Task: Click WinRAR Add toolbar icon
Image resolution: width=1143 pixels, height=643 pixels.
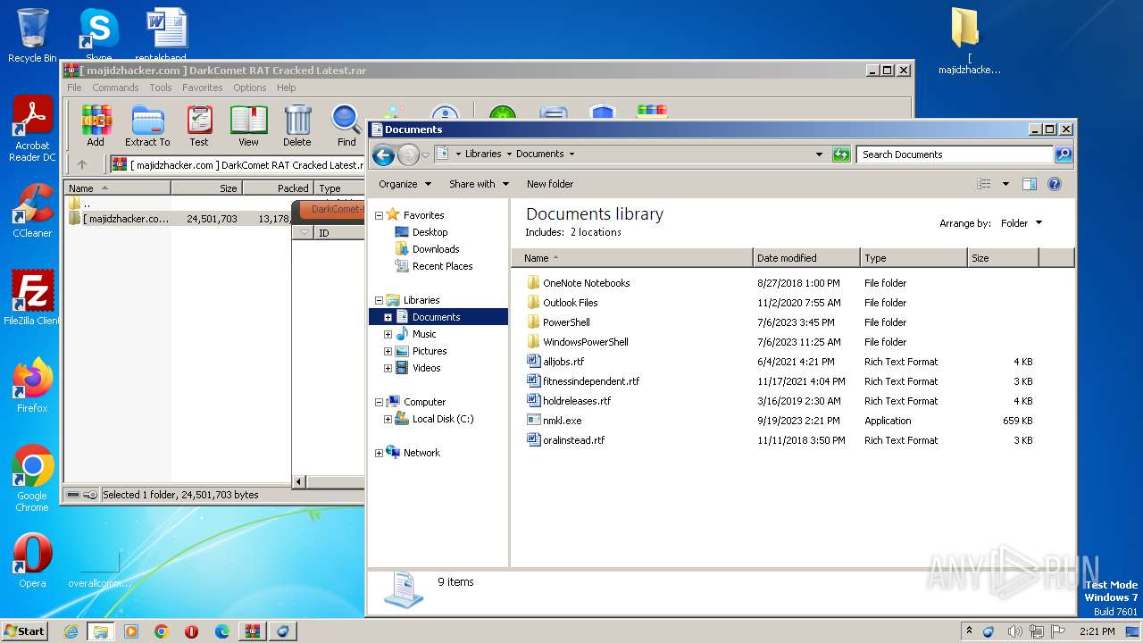Action: (96, 126)
